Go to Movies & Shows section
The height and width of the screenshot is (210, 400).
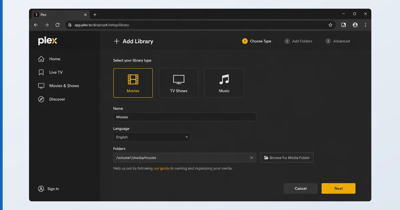point(59,86)
